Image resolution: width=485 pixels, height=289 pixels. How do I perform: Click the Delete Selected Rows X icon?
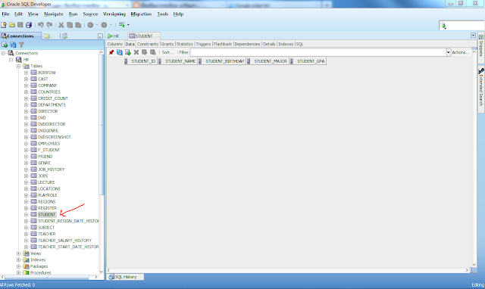pos(136,52)
